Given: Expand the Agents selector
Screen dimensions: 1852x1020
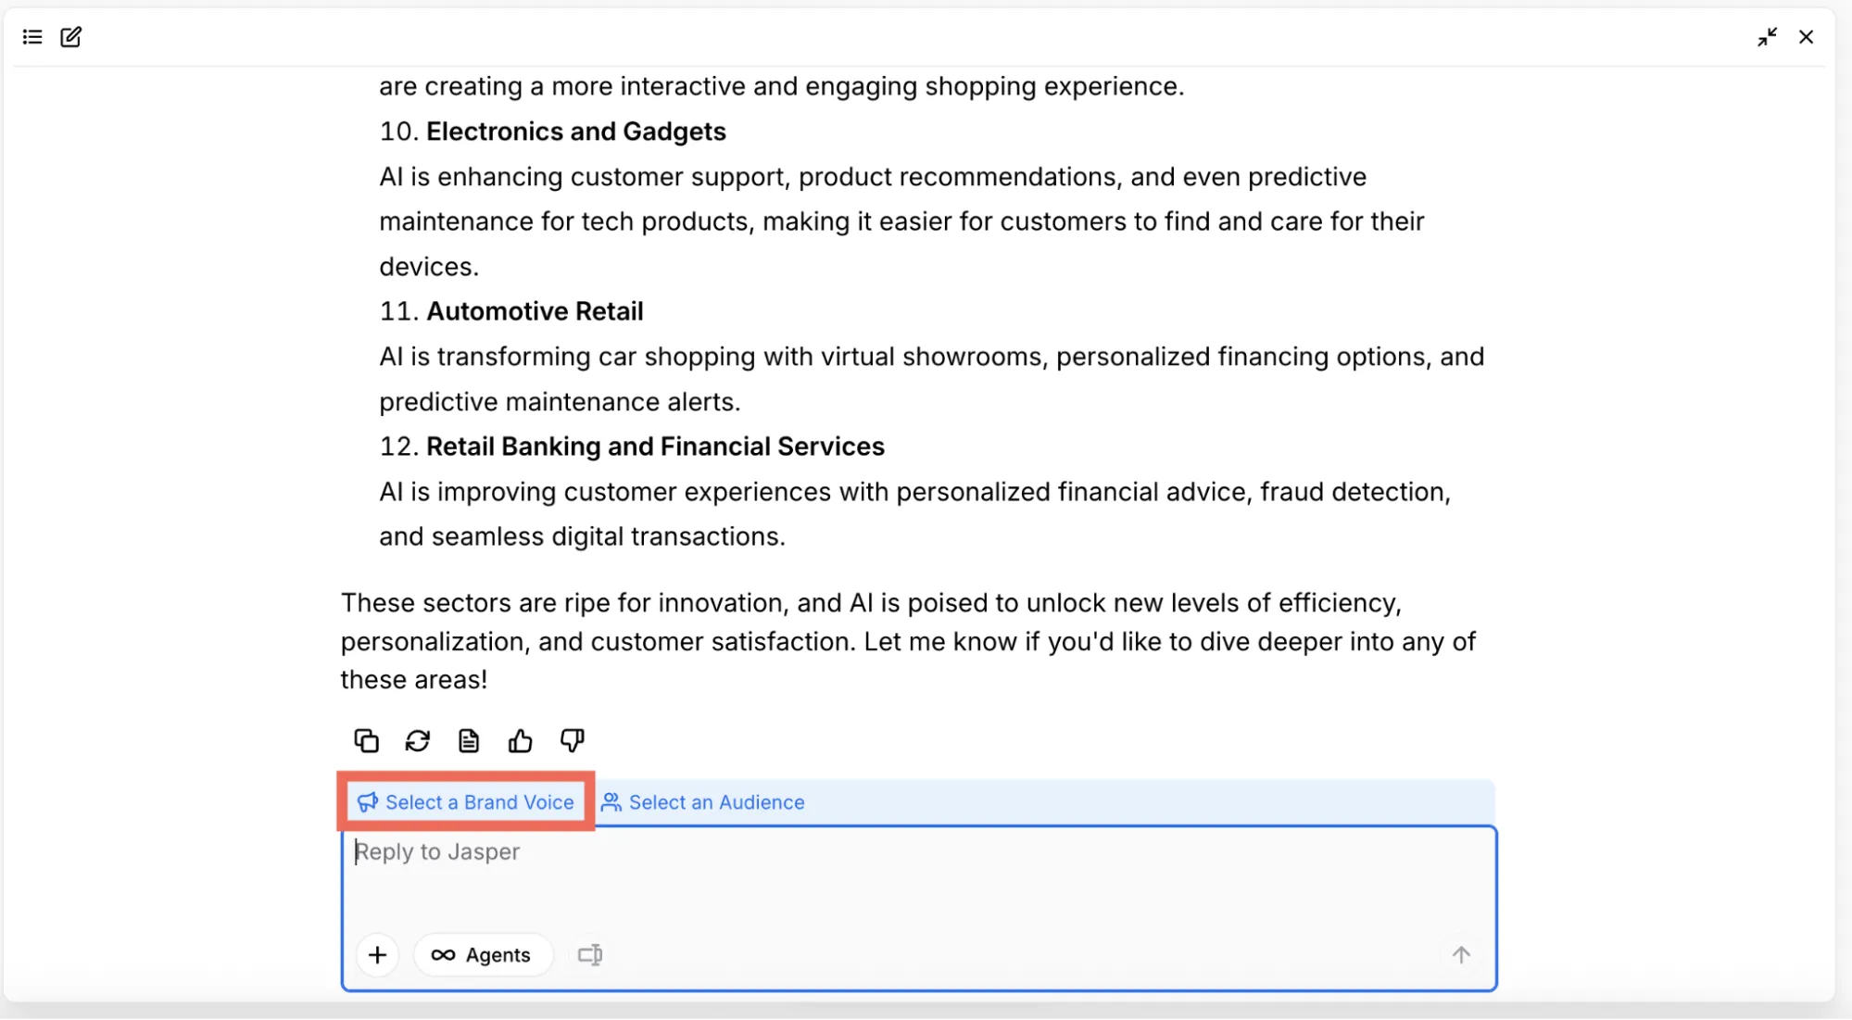Looking at the screenshot, I should tap(482, 955).
